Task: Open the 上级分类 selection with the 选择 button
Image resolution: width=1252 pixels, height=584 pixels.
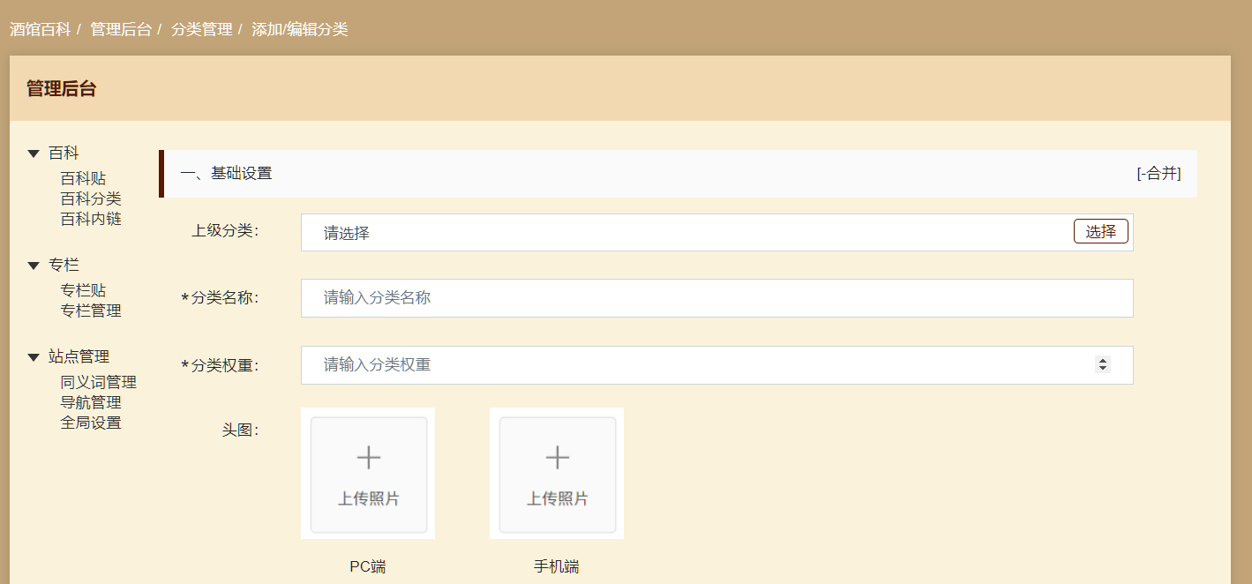Action: click(1100, 230)
